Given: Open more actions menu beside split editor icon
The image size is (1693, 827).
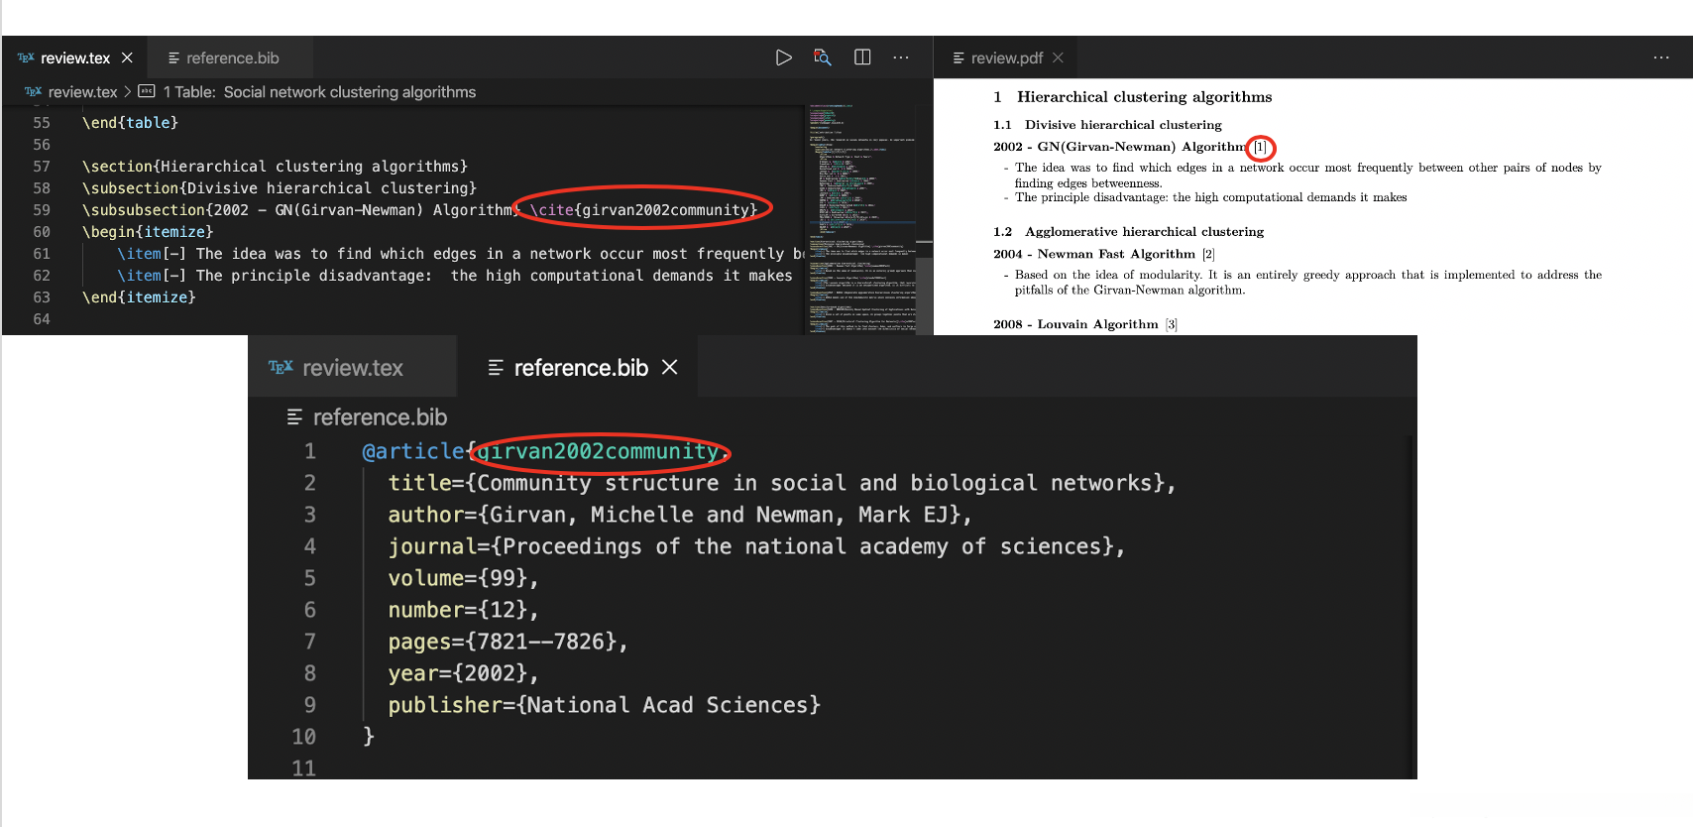Looking at the screenshot, I should [x=900, y=58].
